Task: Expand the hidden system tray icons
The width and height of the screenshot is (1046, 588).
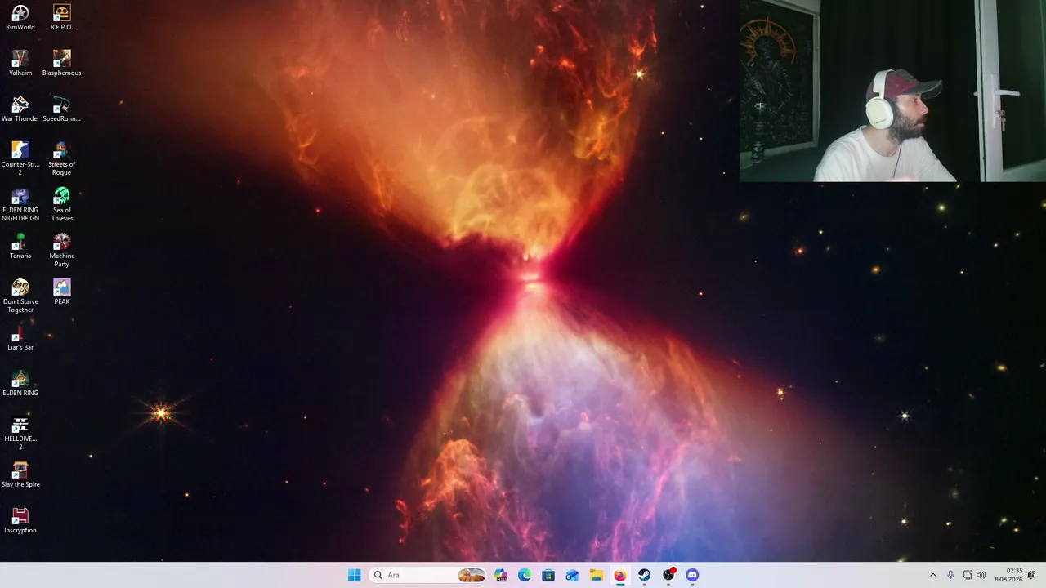Action: (x=933, y=575)
